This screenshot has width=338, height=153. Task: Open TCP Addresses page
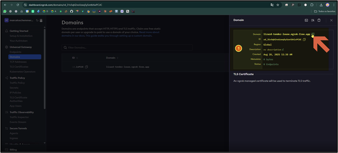pos(18,62)
